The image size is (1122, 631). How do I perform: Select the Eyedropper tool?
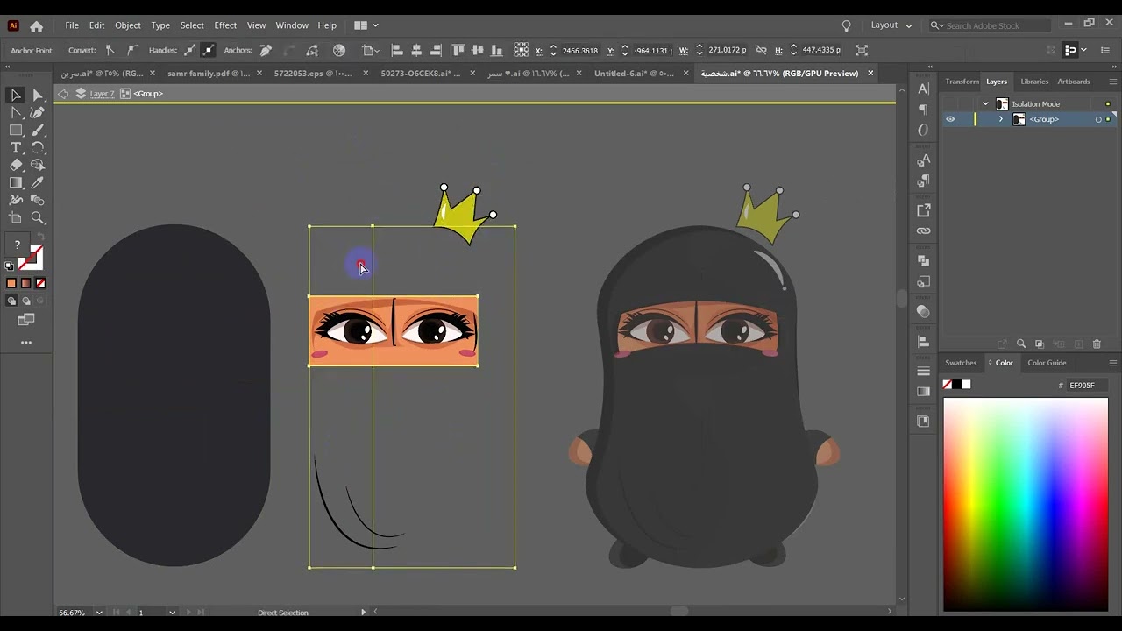coord(38,182)
